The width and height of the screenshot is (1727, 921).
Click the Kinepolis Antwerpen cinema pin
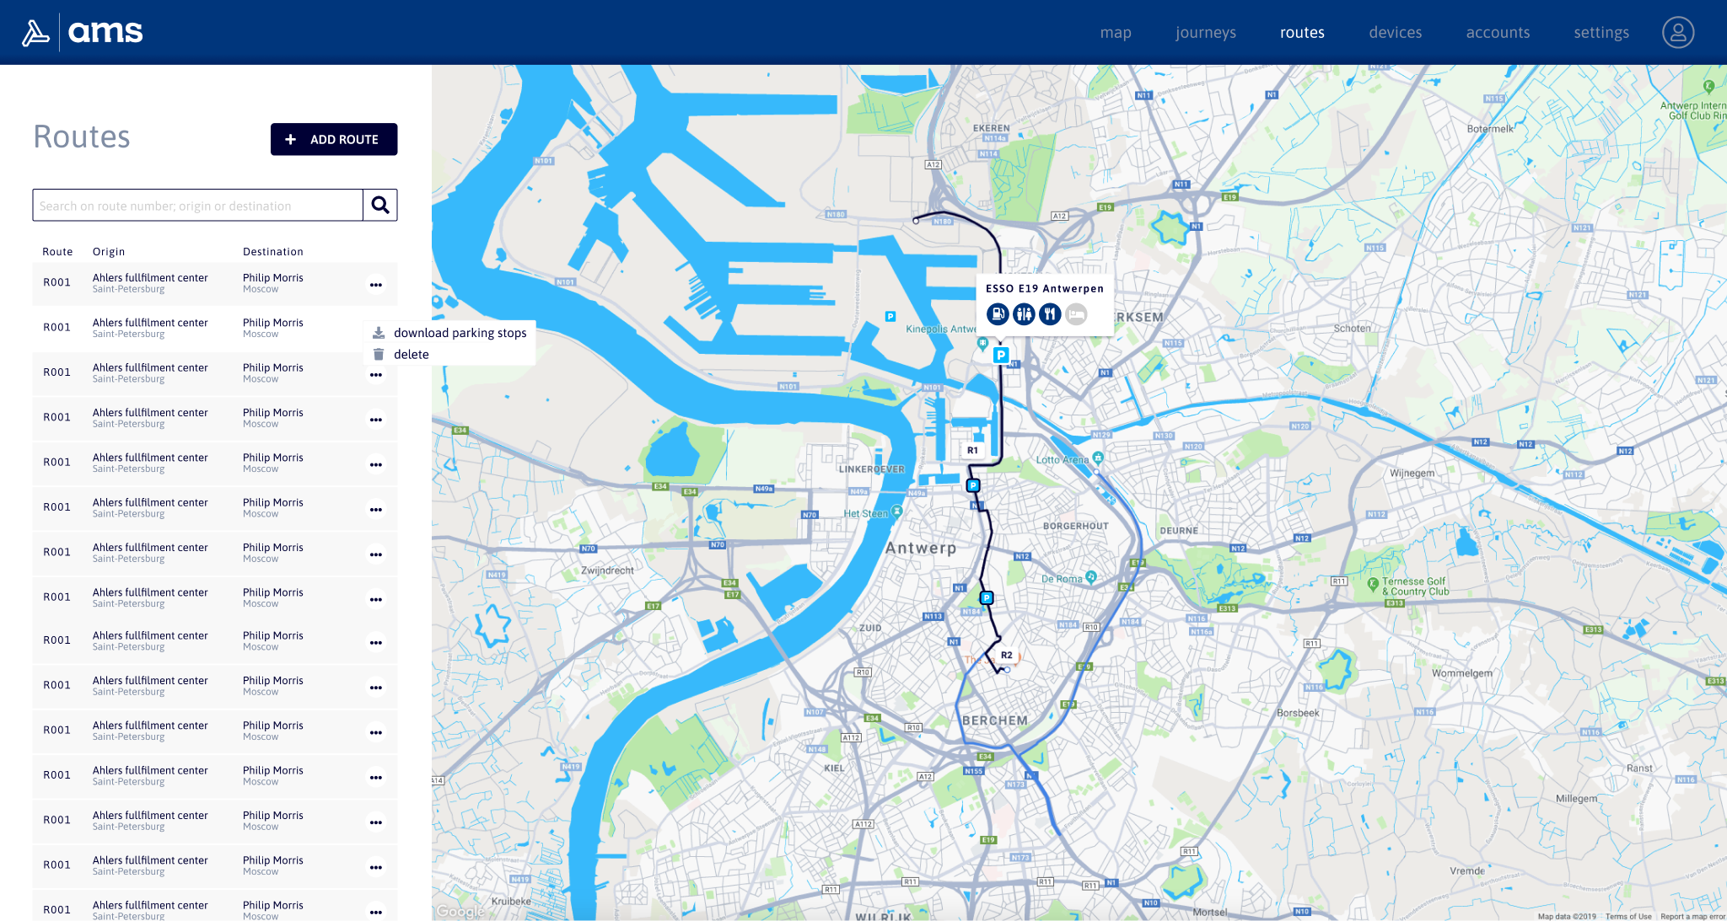982,343
